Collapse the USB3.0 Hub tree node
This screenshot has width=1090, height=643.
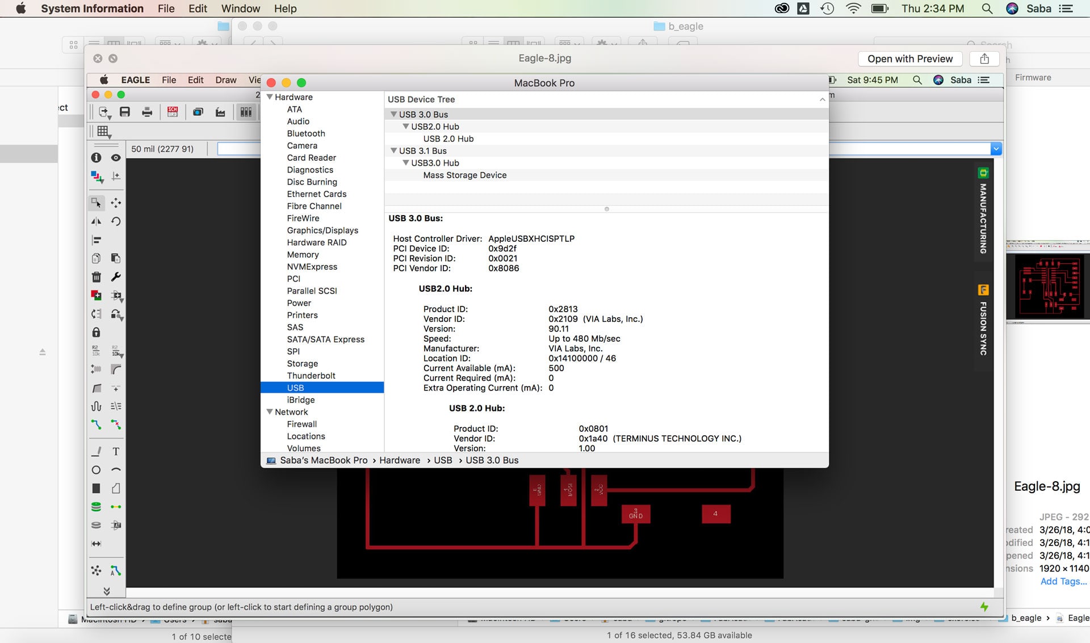click(406, 163)
